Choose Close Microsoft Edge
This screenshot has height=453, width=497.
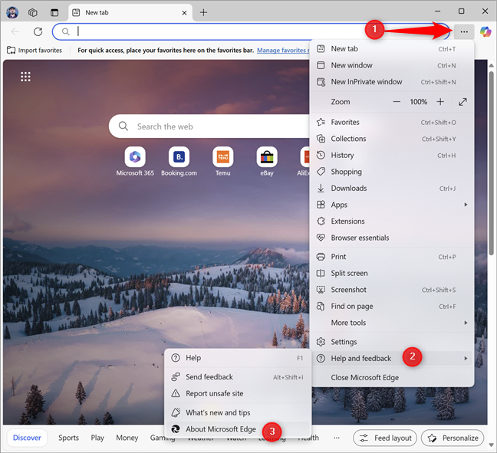[392, 377]
